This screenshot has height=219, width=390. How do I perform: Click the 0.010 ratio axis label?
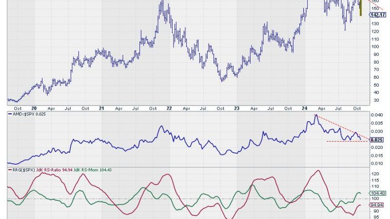click(x=377, y=164)
